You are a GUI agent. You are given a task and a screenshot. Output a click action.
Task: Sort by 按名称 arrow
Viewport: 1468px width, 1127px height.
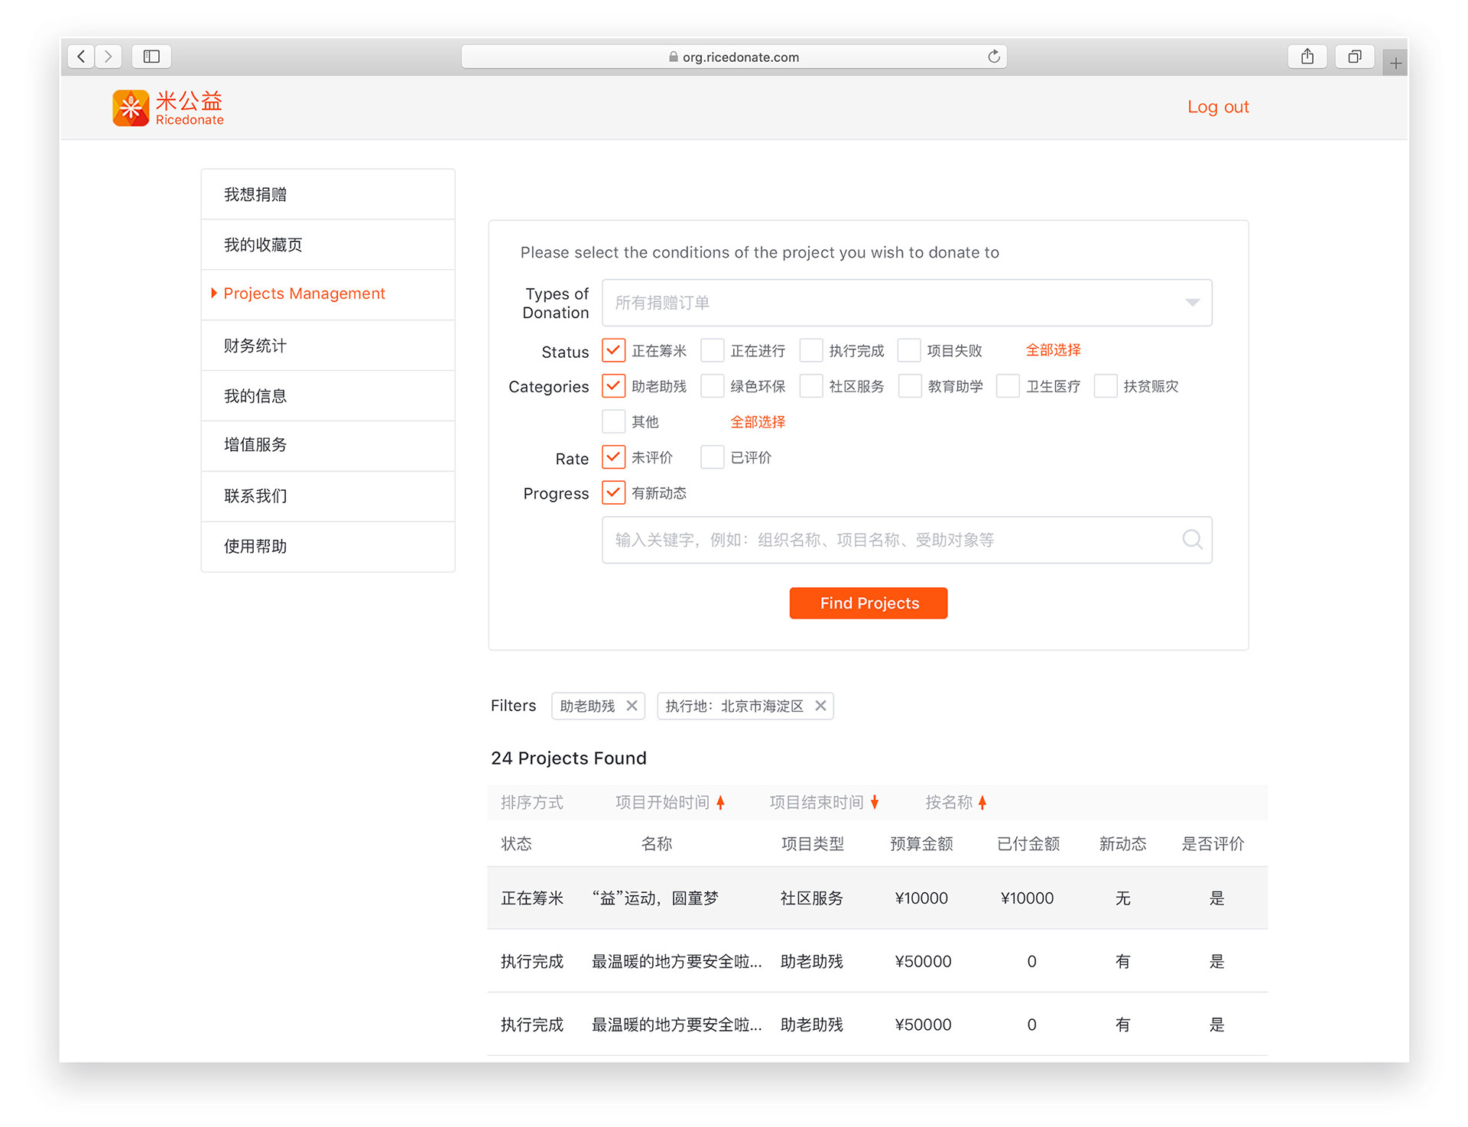982,802
